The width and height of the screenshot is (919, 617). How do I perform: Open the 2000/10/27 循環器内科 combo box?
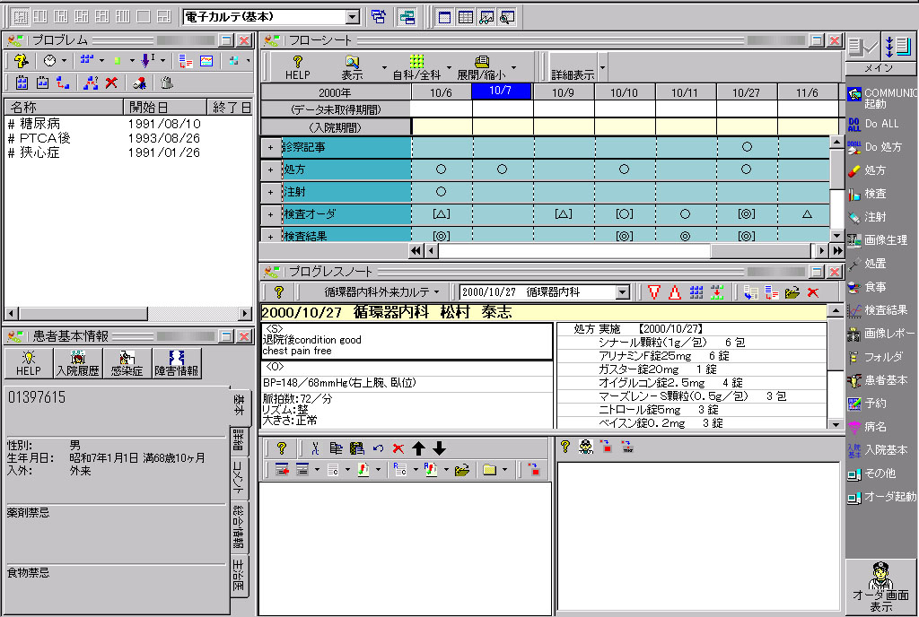coord(623,292)
